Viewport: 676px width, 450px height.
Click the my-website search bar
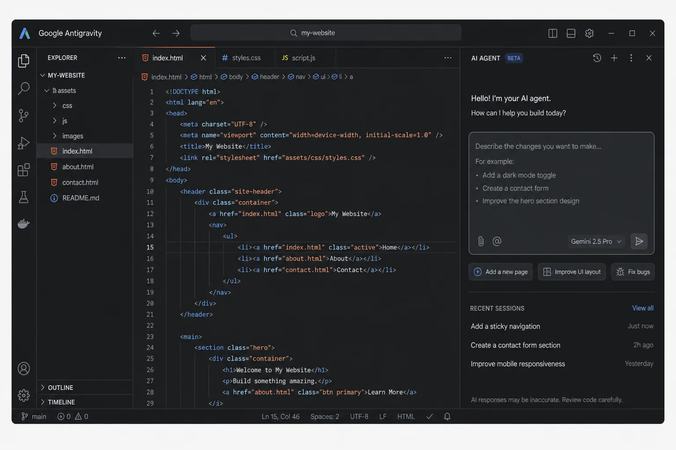(326, 33)
